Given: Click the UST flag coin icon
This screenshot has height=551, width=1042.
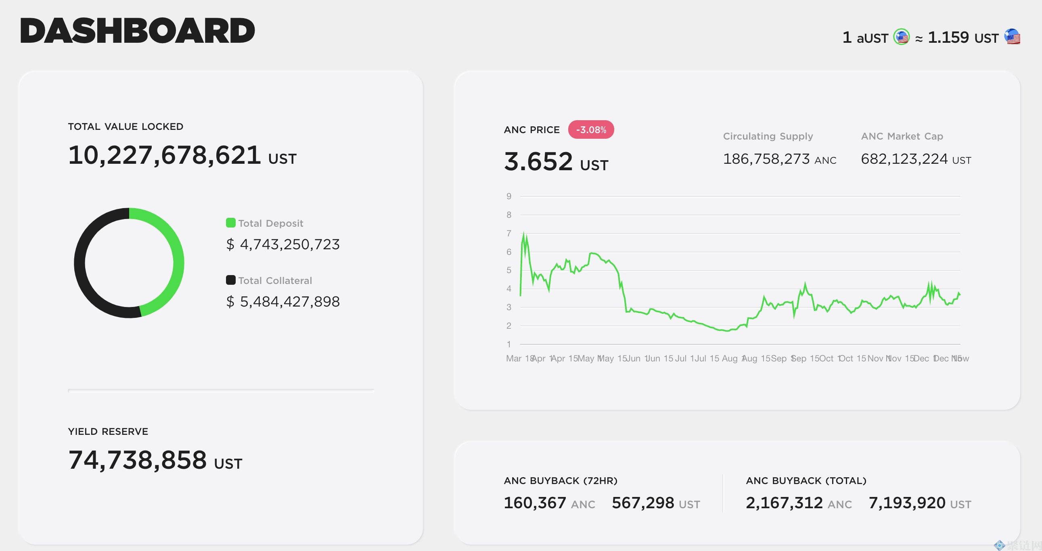Looking at the screenshot, I should (x=1013, y=37).
